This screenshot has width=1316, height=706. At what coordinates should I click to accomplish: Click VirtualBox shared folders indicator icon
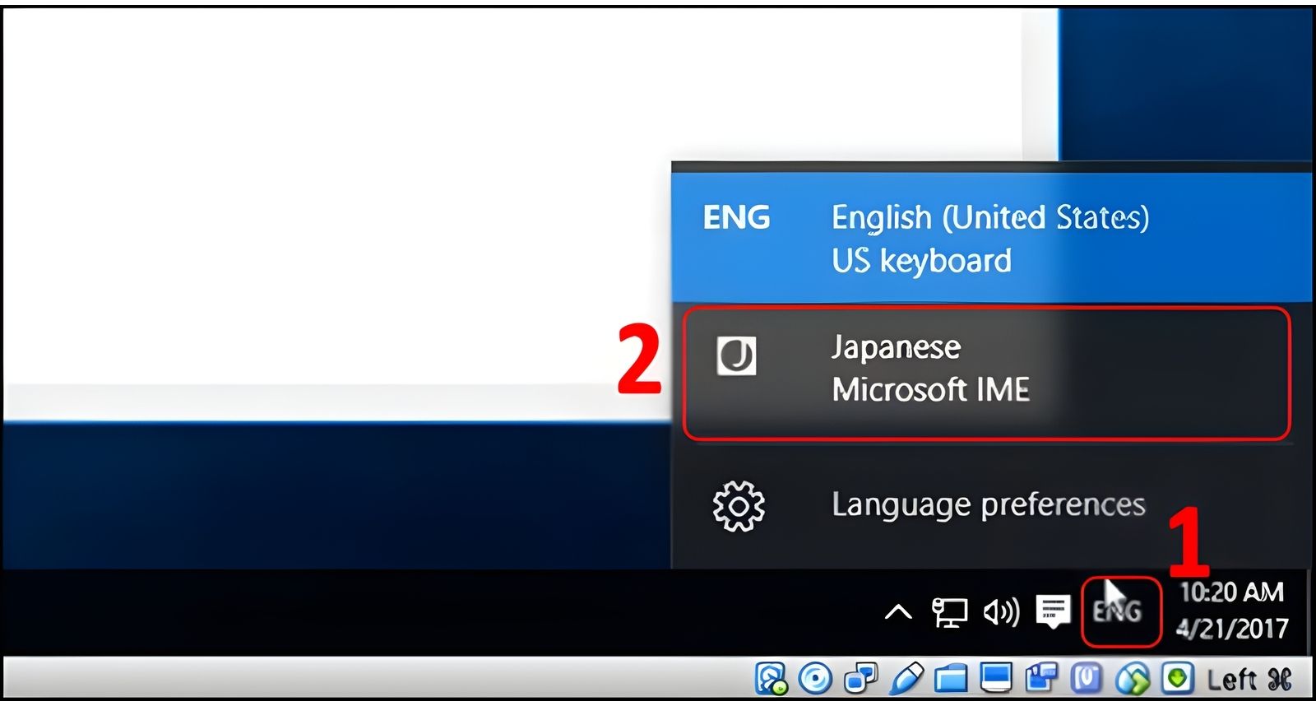[951, 678]
